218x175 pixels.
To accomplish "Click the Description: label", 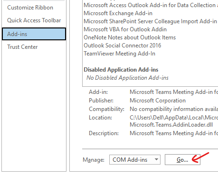I will (x=104, y=133).
